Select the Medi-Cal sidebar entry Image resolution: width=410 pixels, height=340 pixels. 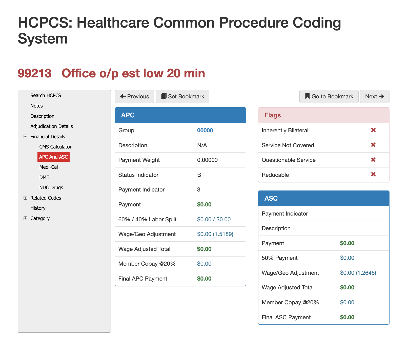[x=49, y=167]
